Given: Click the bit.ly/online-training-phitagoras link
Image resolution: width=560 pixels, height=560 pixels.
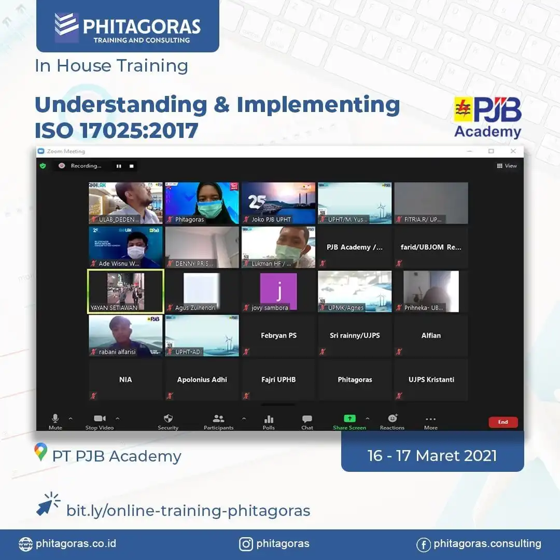Looking at the screenshot, I should pos(188,511).
